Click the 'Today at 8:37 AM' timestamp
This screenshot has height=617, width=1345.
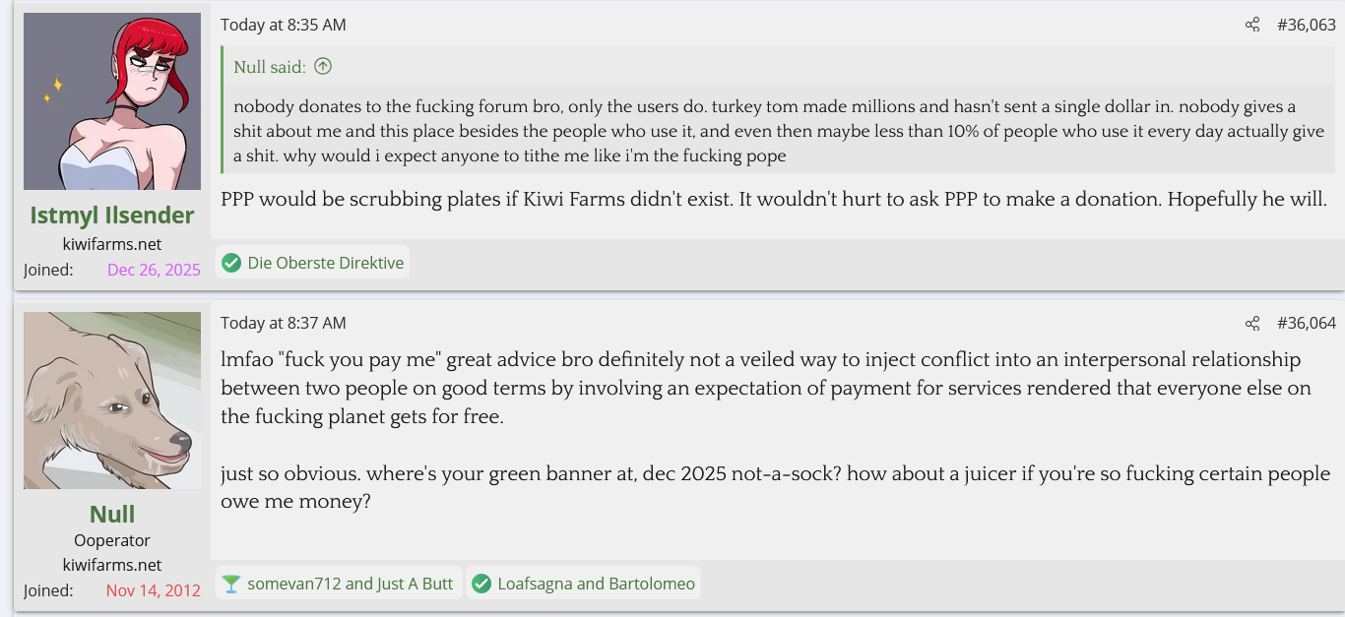(284, 324)
